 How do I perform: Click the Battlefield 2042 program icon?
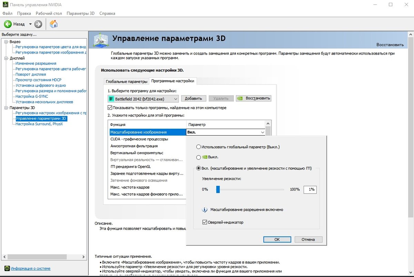point(111,99)
